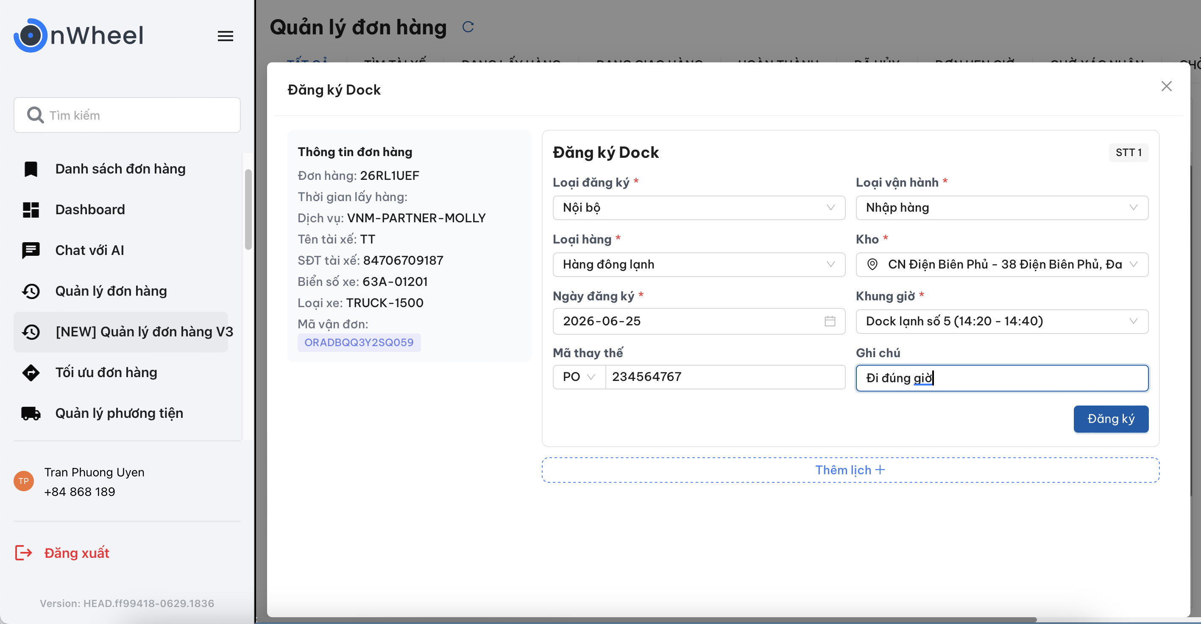Click the search magnifier icon

click(x=35, y=115)
